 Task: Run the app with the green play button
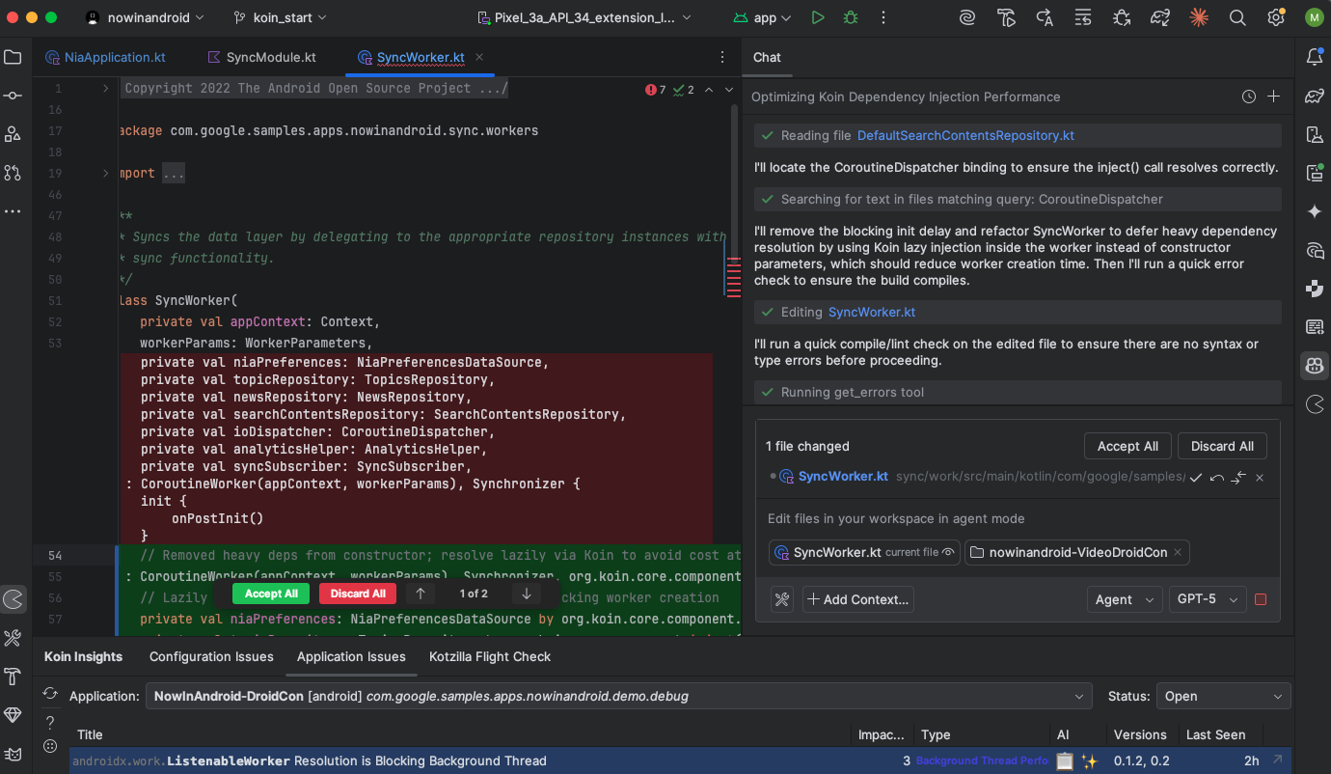(x=818, y=17)
